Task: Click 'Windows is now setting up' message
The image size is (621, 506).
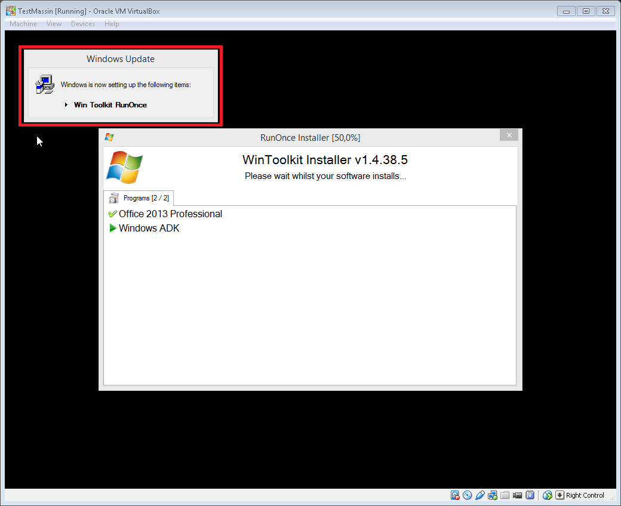Action: [x=125, y=85]
